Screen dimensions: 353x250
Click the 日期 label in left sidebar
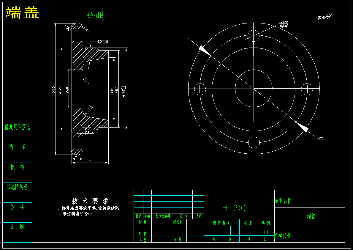click(x=17, y=227)
